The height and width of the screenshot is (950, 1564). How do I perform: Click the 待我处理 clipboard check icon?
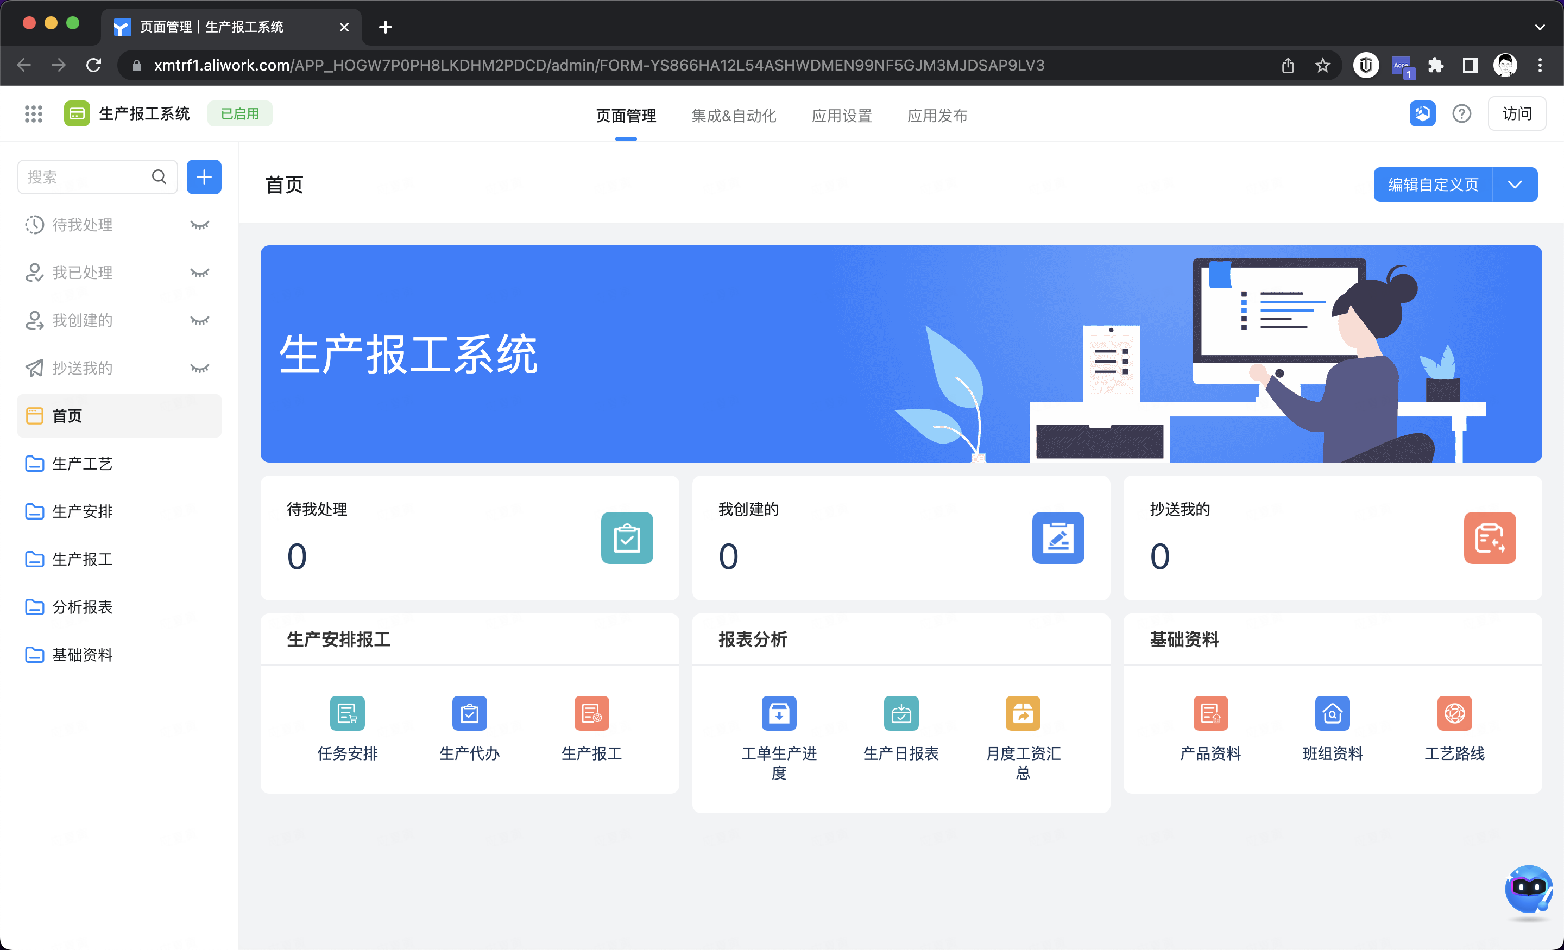click(x=627, y=538)
